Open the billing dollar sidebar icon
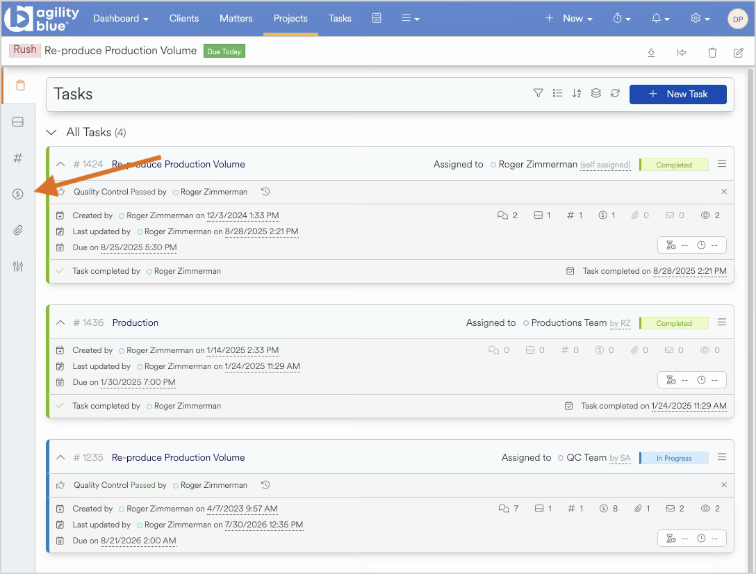This screenshot has height=574, width=756. [18, 194]
